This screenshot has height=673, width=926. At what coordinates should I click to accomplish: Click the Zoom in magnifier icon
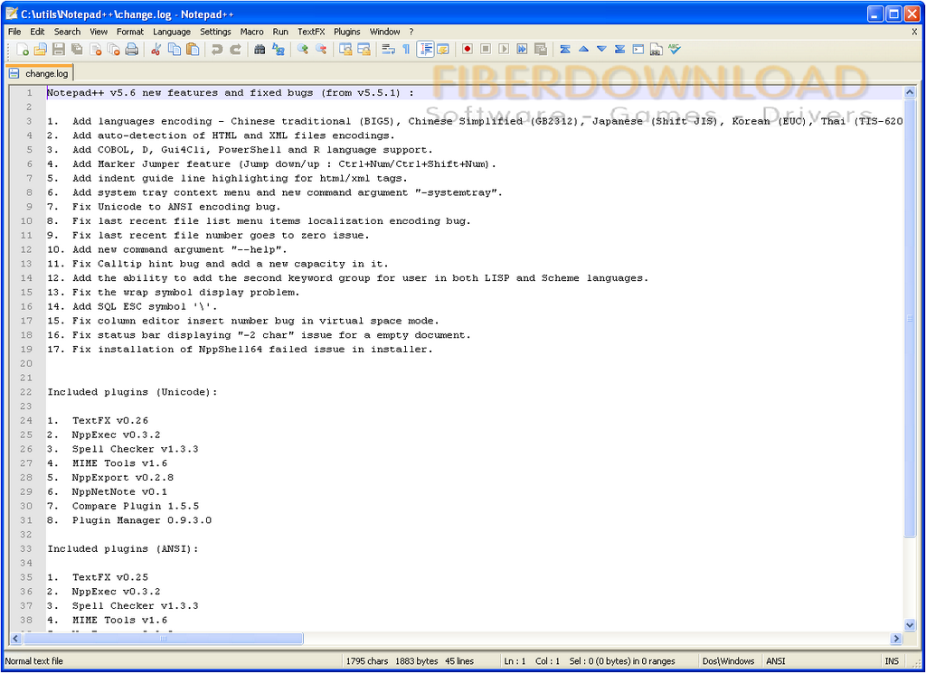pos(303,50)
